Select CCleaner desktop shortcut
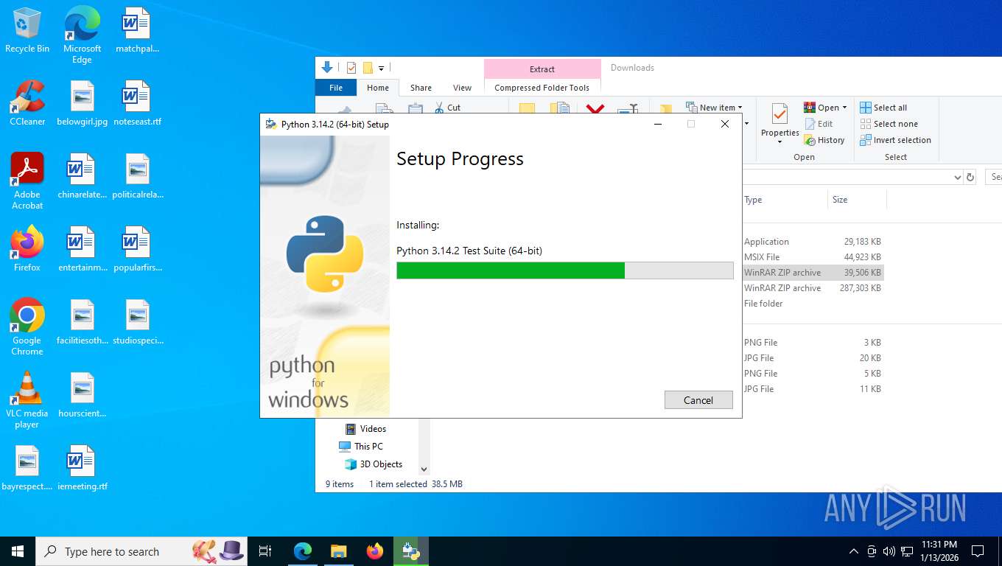The image size is (1002, 566). tap(27, 103)
